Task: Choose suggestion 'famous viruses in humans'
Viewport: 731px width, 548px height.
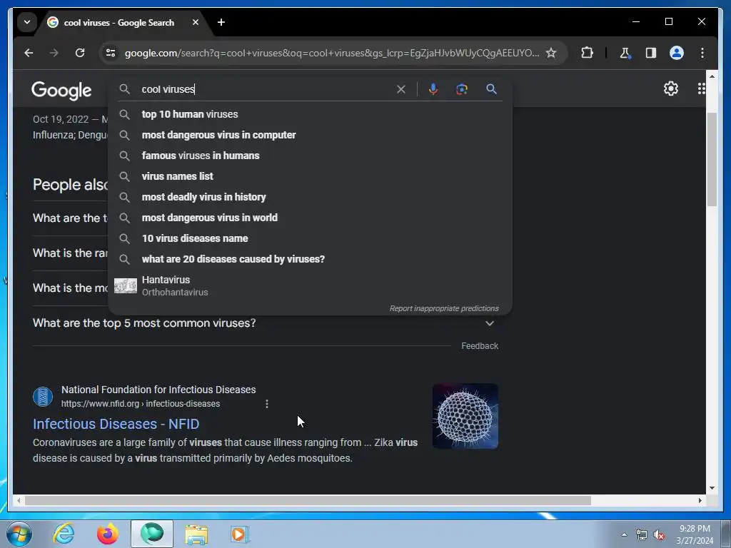Action: click(310, 156)
